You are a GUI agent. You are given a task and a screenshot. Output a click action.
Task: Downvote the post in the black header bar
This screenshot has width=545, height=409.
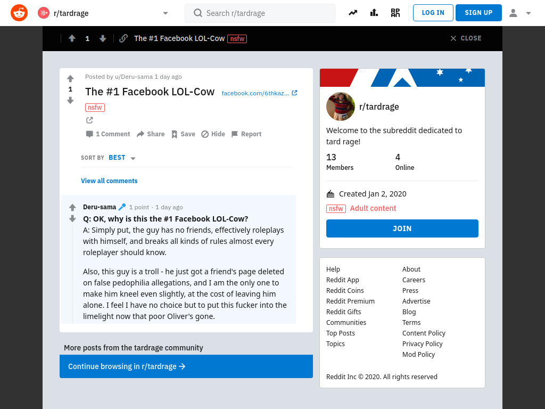[x=103, y=38]
